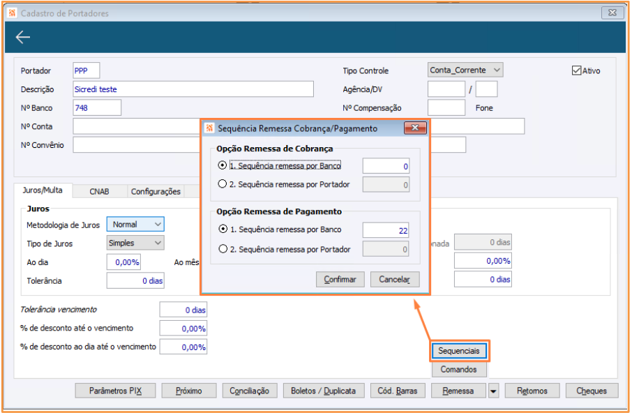This screenshot has width=632, height=415.
Task: Go back using the left arrow icon
Action: pos(23,37)
